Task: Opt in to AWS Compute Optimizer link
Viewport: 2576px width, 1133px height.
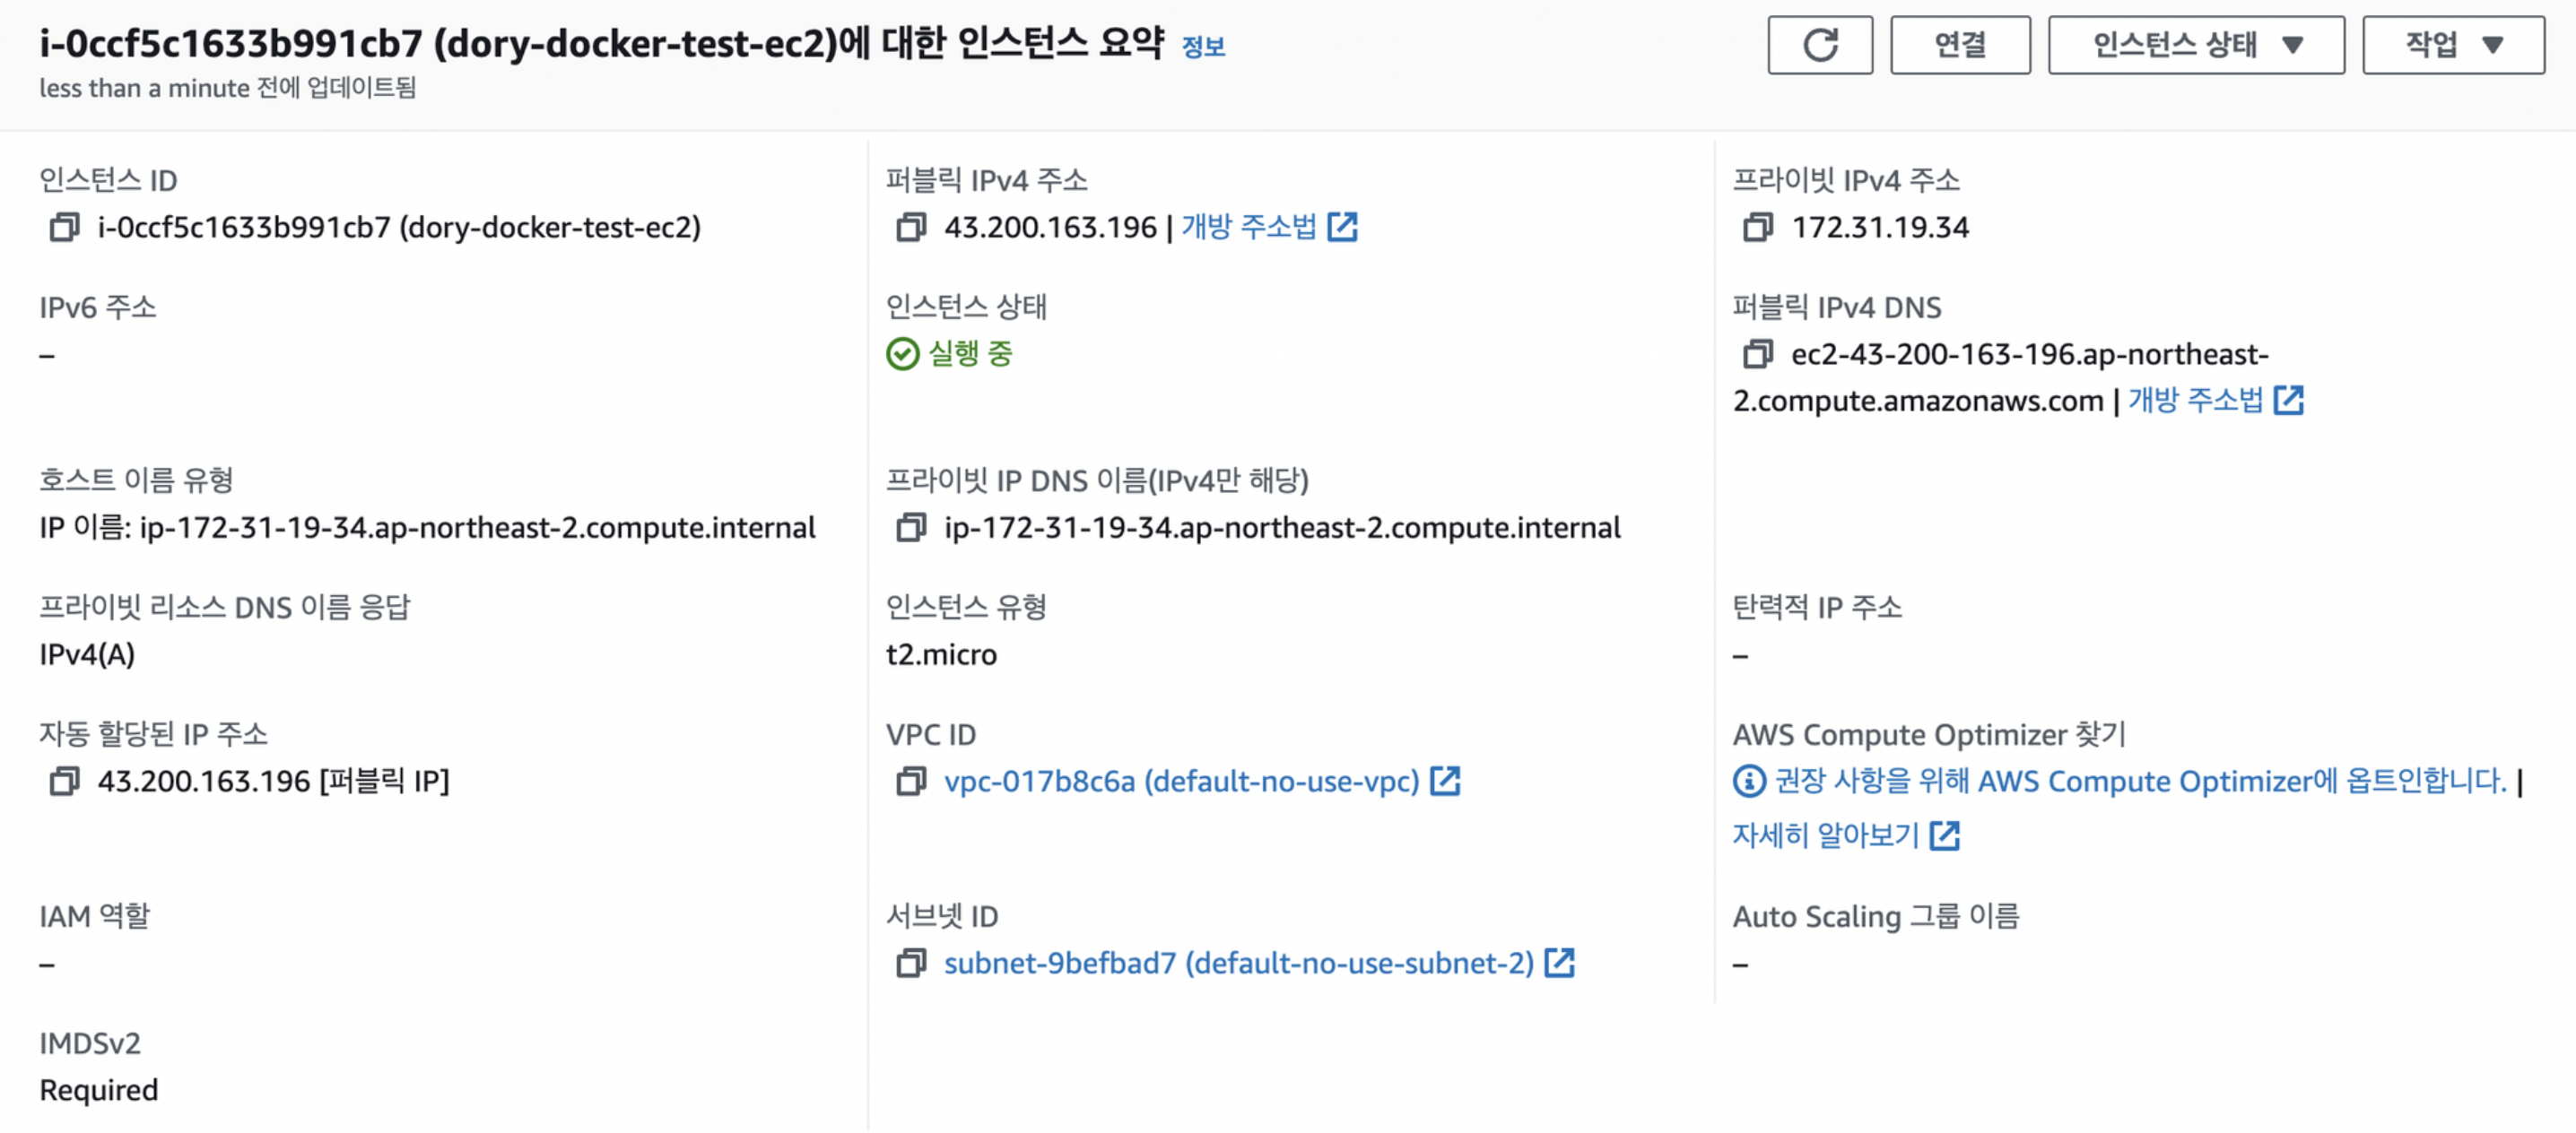Action: click(x=2140, y=782)
